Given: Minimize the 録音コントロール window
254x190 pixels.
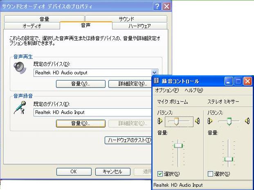Looking at the screenshot, I should [228, 81].
